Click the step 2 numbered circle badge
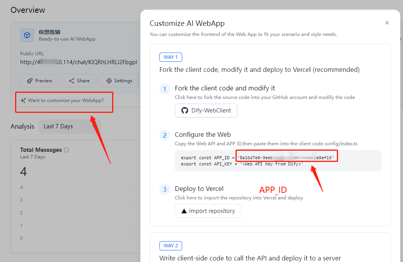The width and height of the screenshot is (403, 262). [x=165, y=135]
